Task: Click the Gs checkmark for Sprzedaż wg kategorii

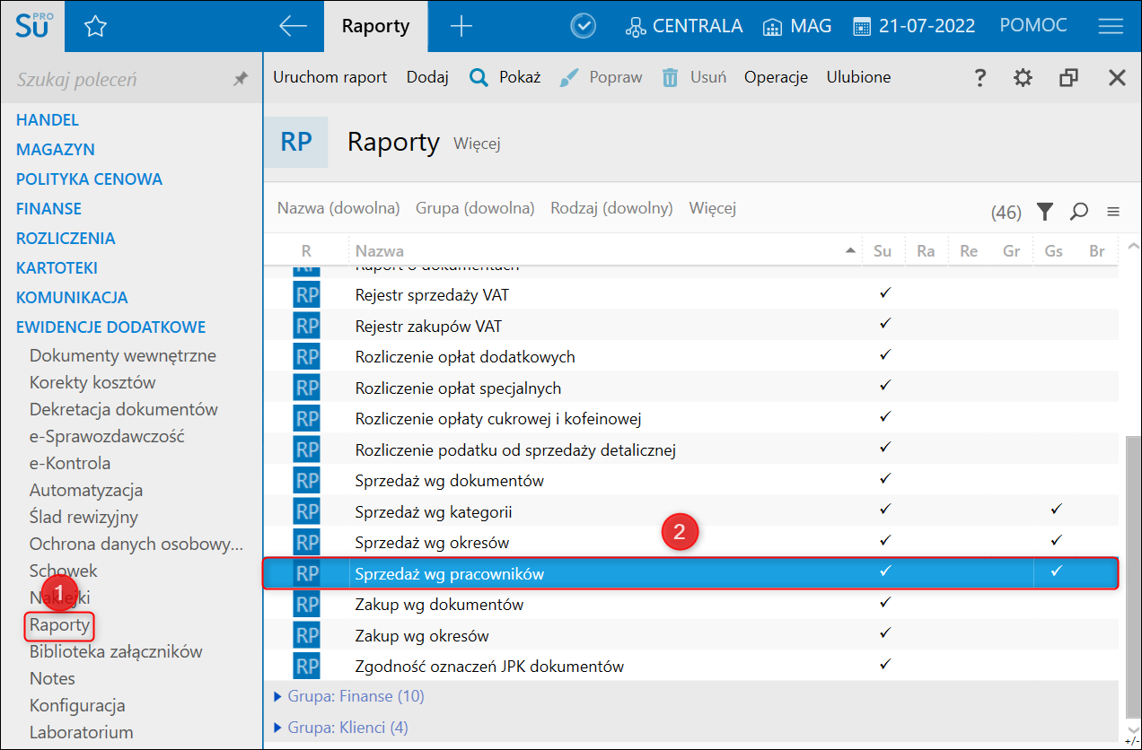Action: pyautogui.click(x=1056, y=510)
